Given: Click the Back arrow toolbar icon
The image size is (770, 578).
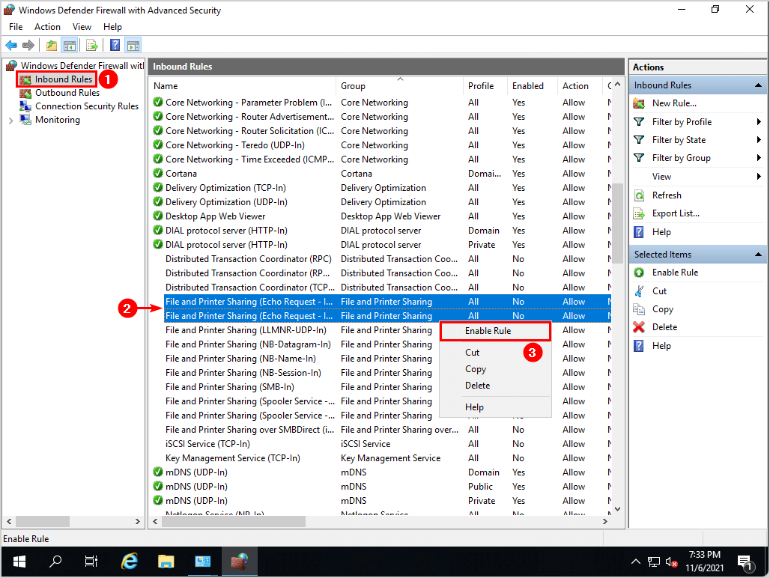Looking at the screenshot, I should [x=11, y=46].
